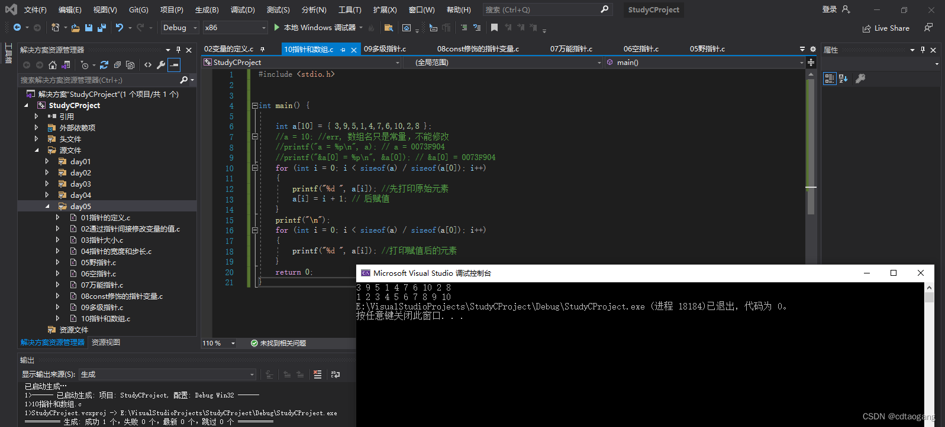Click the 工具箱 toolbox side tab
945x427 pixels.
pyautogui.click(x=8, y=53)
